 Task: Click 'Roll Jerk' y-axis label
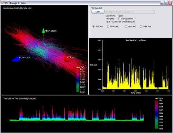[93, 65]
